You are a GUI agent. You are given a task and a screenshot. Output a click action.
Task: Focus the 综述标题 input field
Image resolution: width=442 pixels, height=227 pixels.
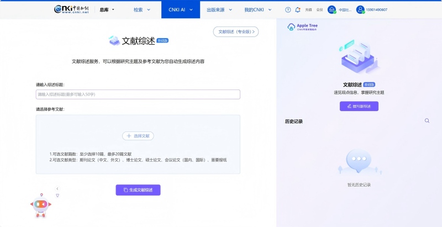click(x=138, y=94)
